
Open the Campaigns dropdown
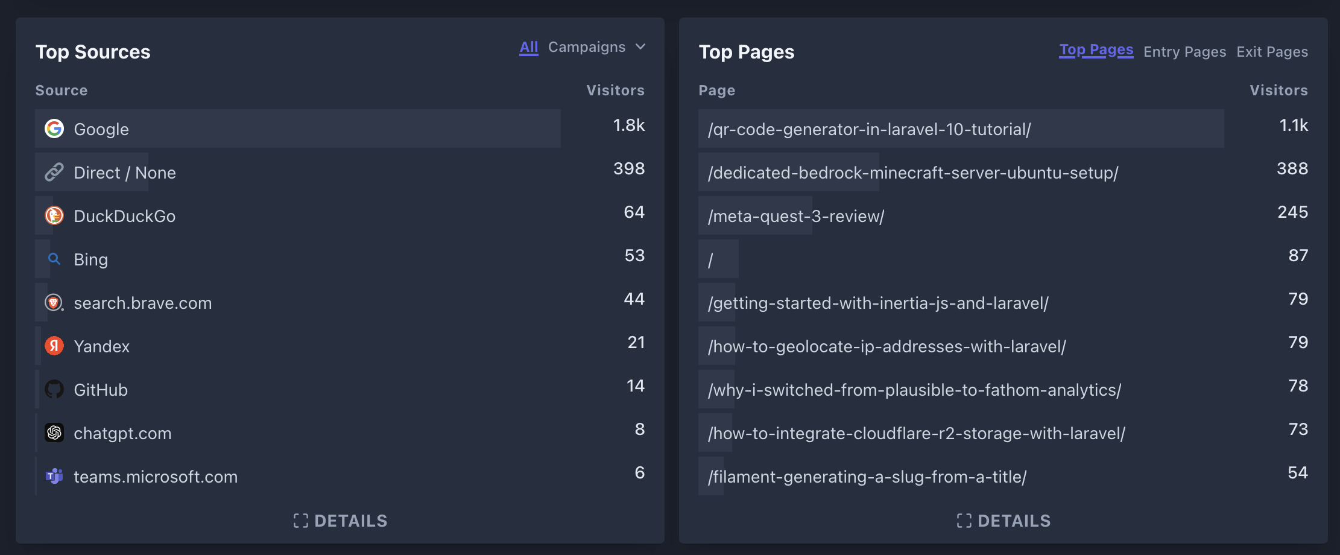596,46
